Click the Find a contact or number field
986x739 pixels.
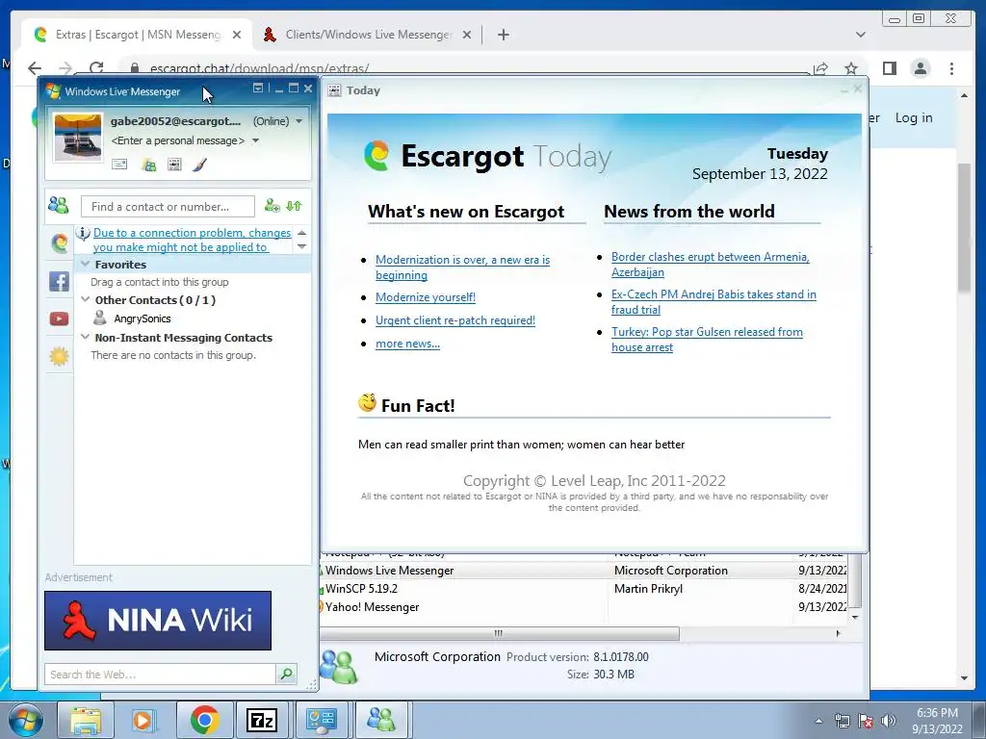pos(168,206)
